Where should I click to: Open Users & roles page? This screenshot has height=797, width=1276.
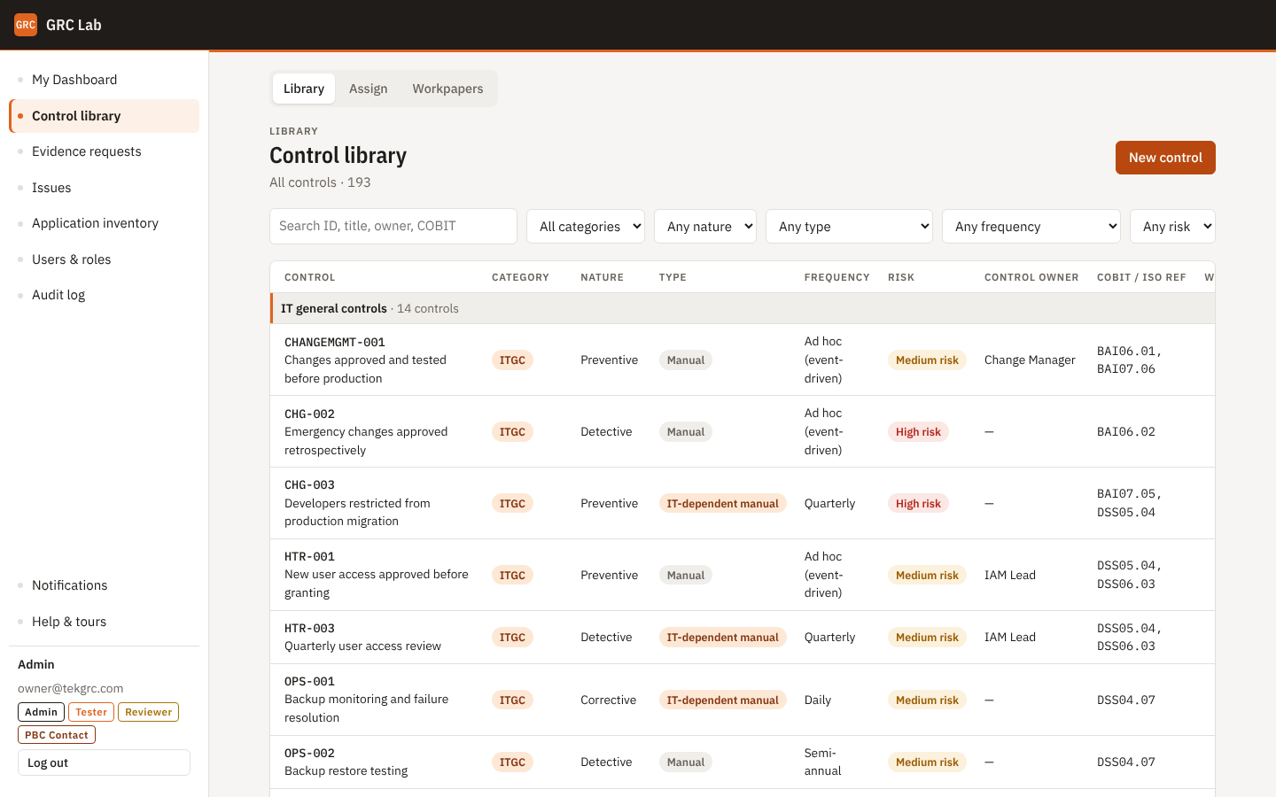point(105,259)
